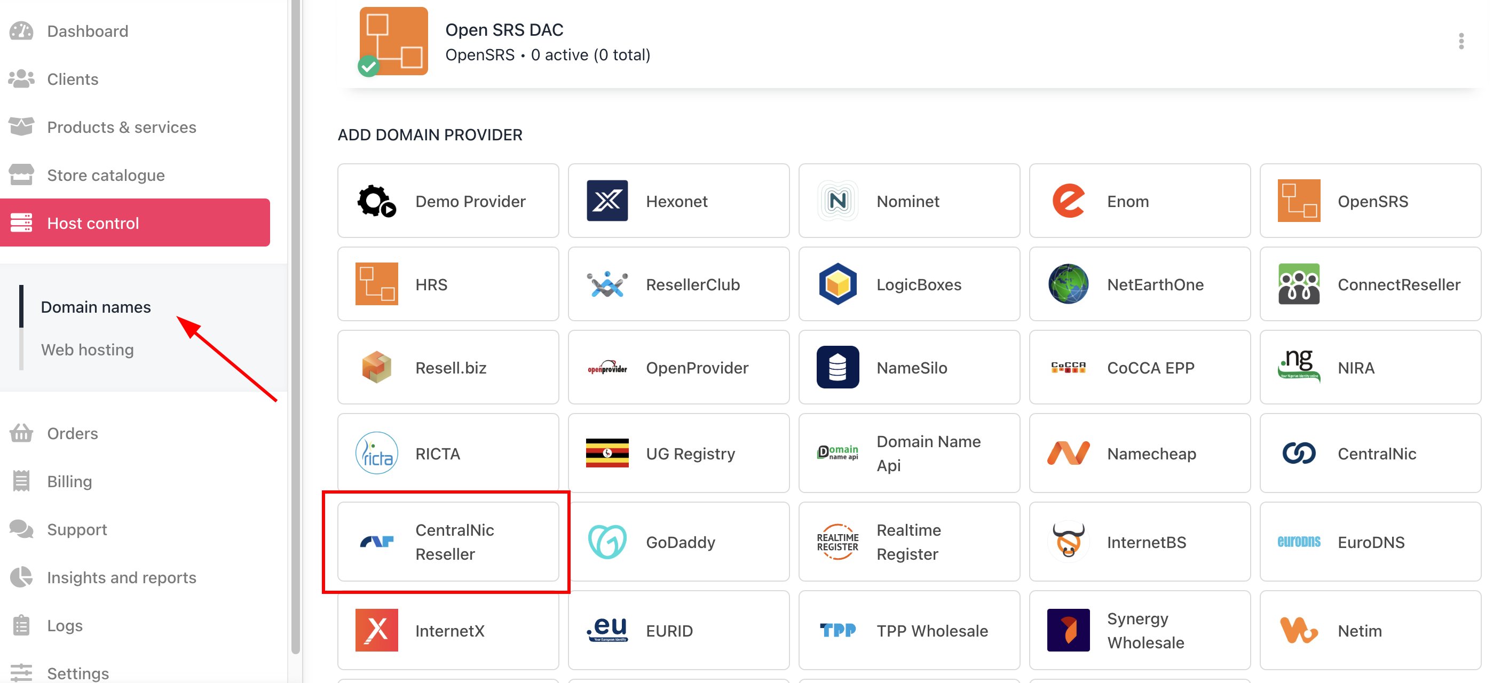Open Billing from the sidebar
Viewport: 1501px width, 683px height.
(69, 481)
